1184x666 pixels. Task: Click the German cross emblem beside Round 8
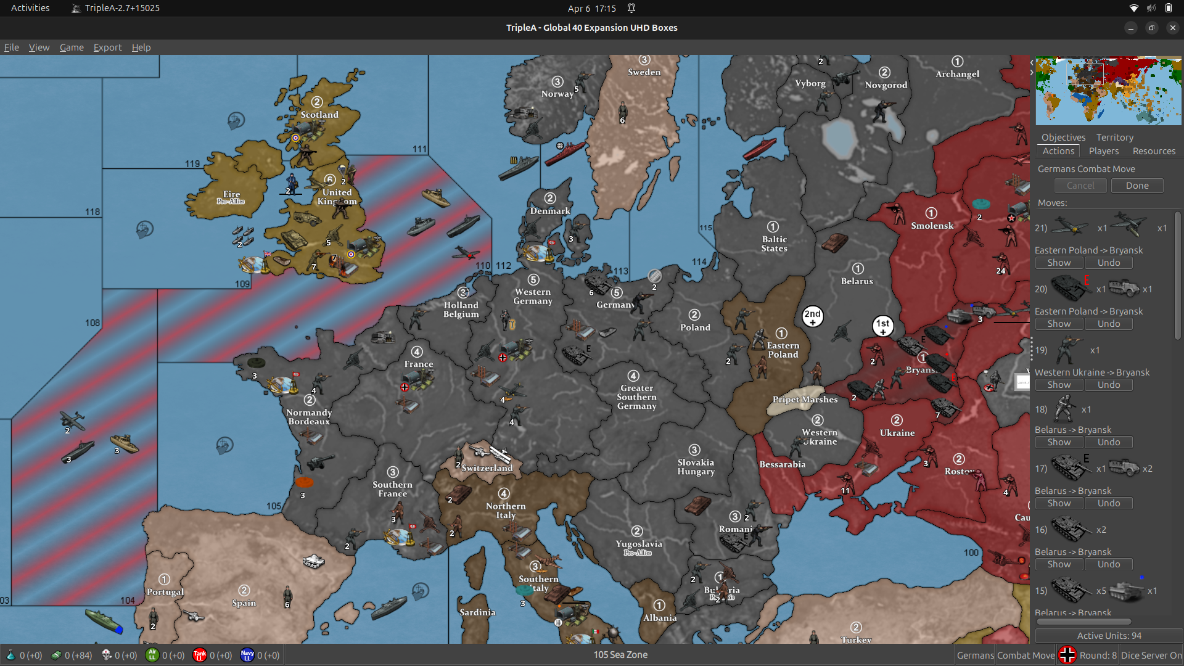(x=1068, y=655)
